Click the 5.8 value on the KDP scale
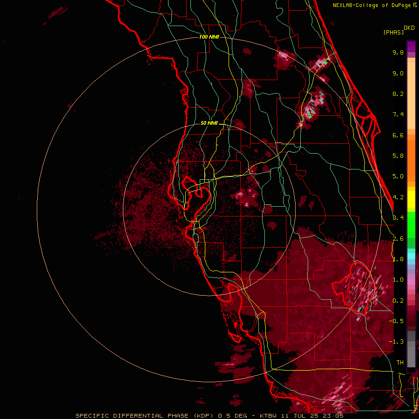 398,156
